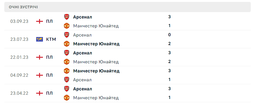Click the КТМ competition label
254x103 pixels.
(x=51, y=39)
